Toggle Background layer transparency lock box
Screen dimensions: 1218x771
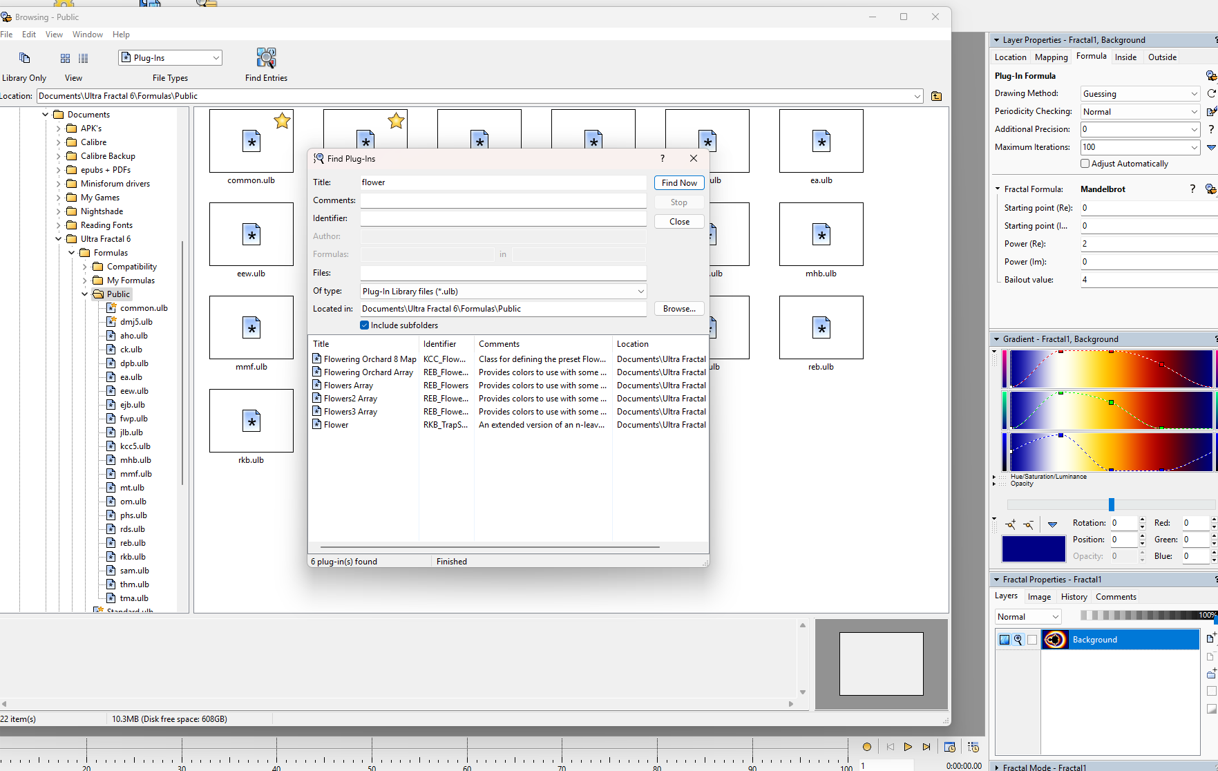pos(1032,640)
